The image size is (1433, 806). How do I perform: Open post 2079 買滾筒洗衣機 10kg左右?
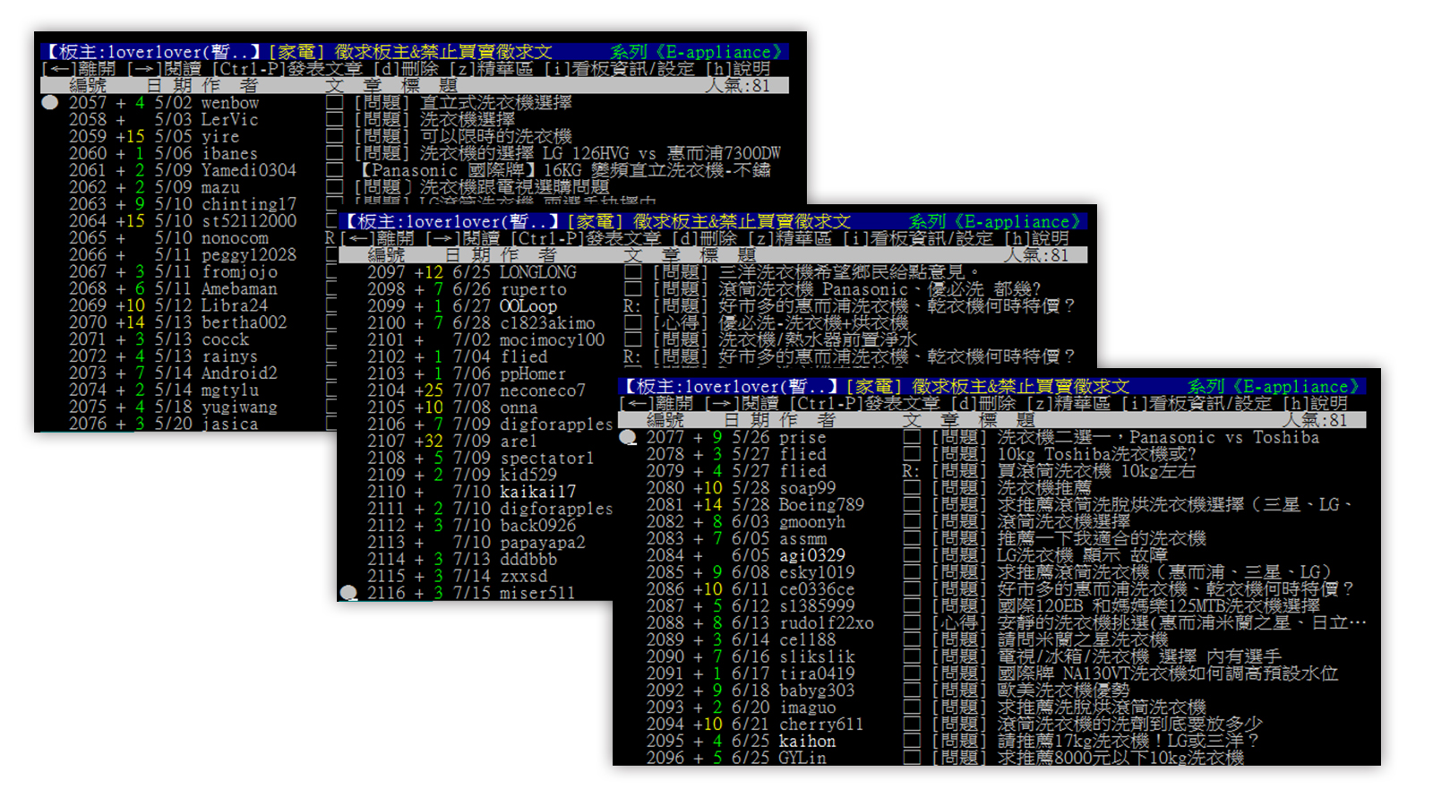[x=1097, y=471]
